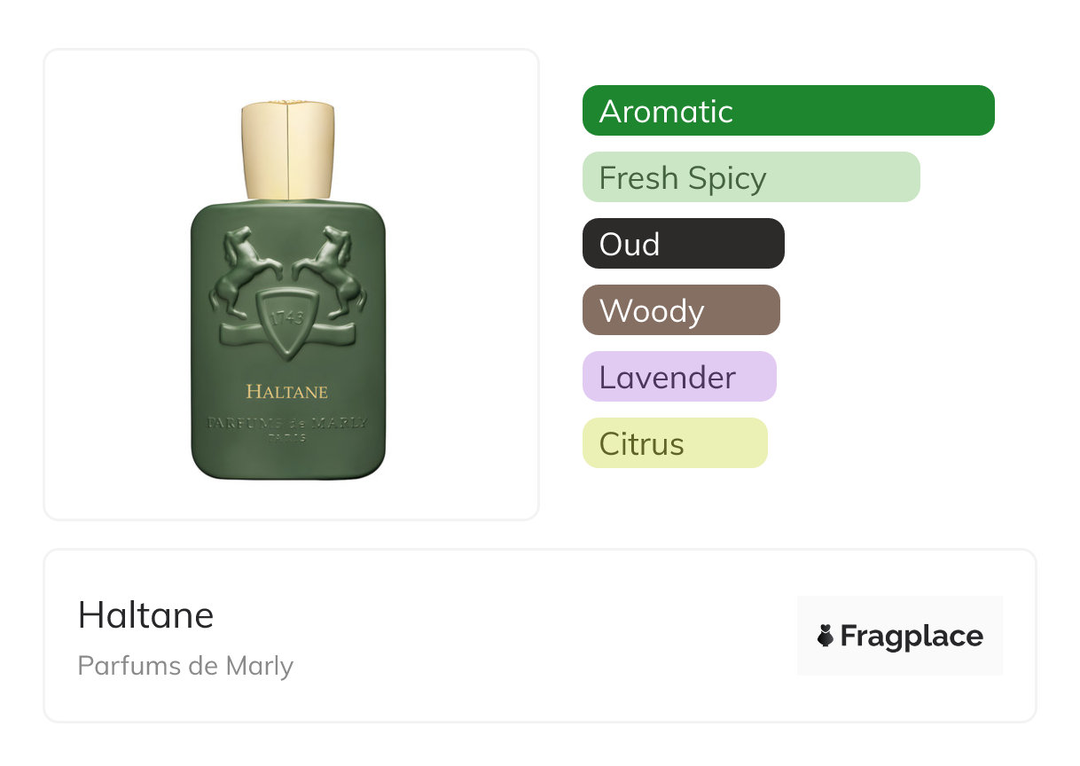Open the Parfums de Marly brand subtitle

pos(185,665)
